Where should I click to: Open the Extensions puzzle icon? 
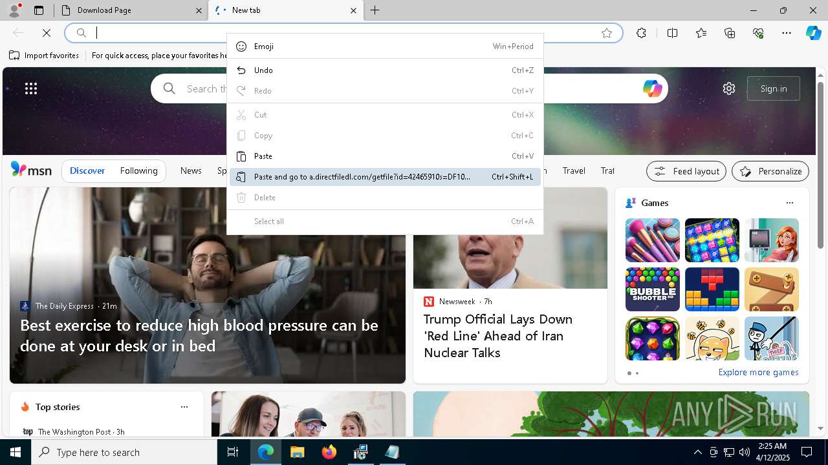(641, 33)
